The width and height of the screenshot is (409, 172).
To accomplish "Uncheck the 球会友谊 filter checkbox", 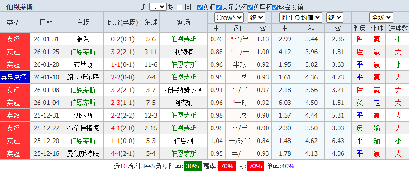I will [275, 8].
